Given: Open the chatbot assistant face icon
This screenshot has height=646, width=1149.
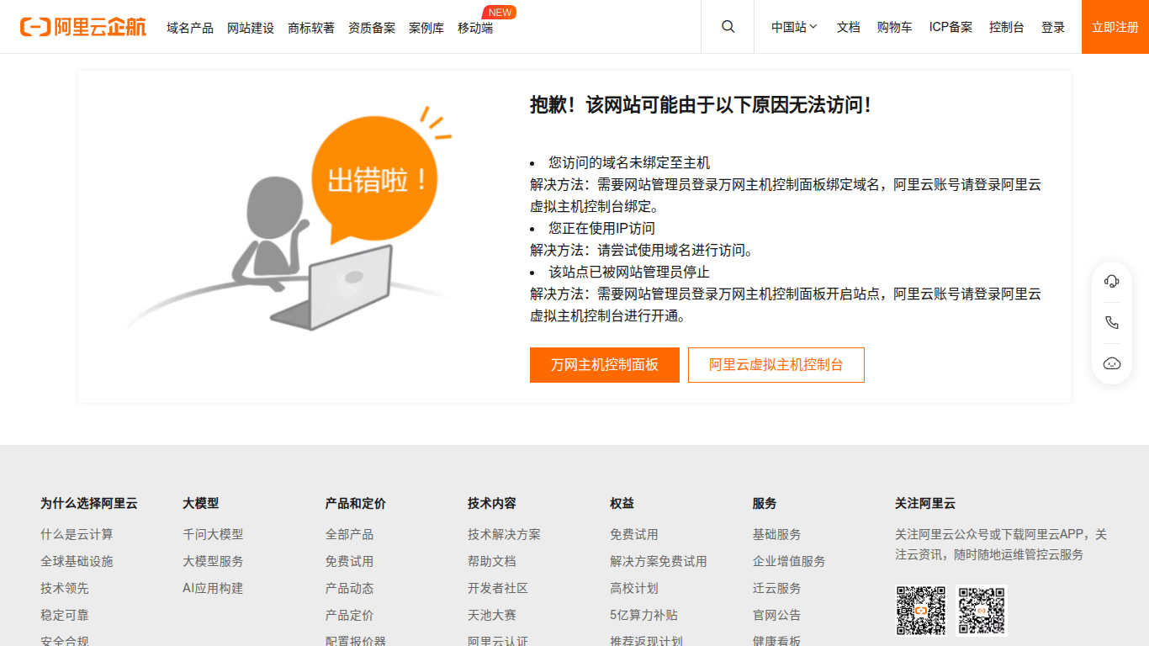Looking at the screenshot, I should click(x=1112, y=363).
